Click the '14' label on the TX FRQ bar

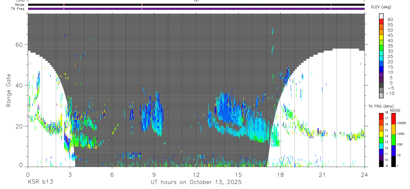(x=386, y=136)
